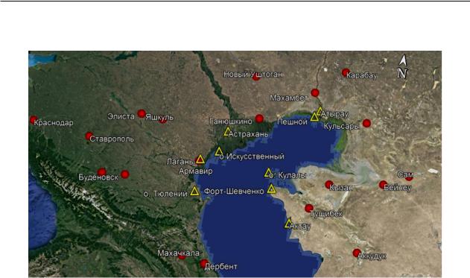Viewport: 470px width, 278px height.
Task: Select the yellow triangle at о. Кулалы
Action: tap(268, 173)
